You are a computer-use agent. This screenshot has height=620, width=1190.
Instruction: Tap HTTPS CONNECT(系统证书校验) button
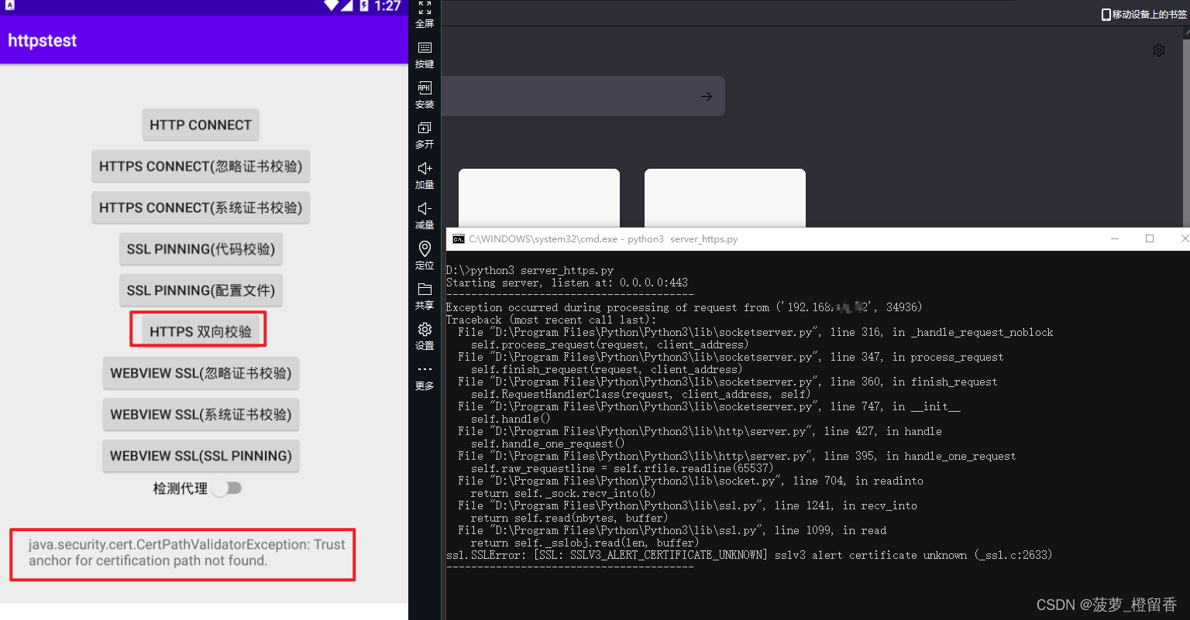tap(201, 207)
